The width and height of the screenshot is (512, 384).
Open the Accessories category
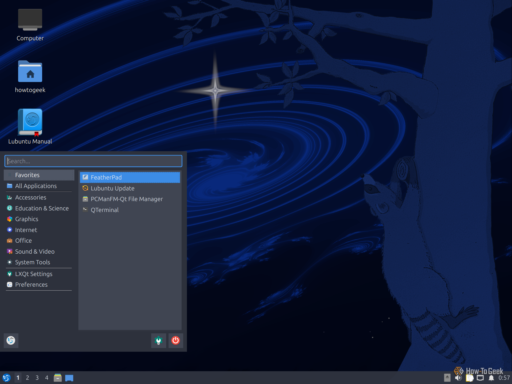(39, 197)
